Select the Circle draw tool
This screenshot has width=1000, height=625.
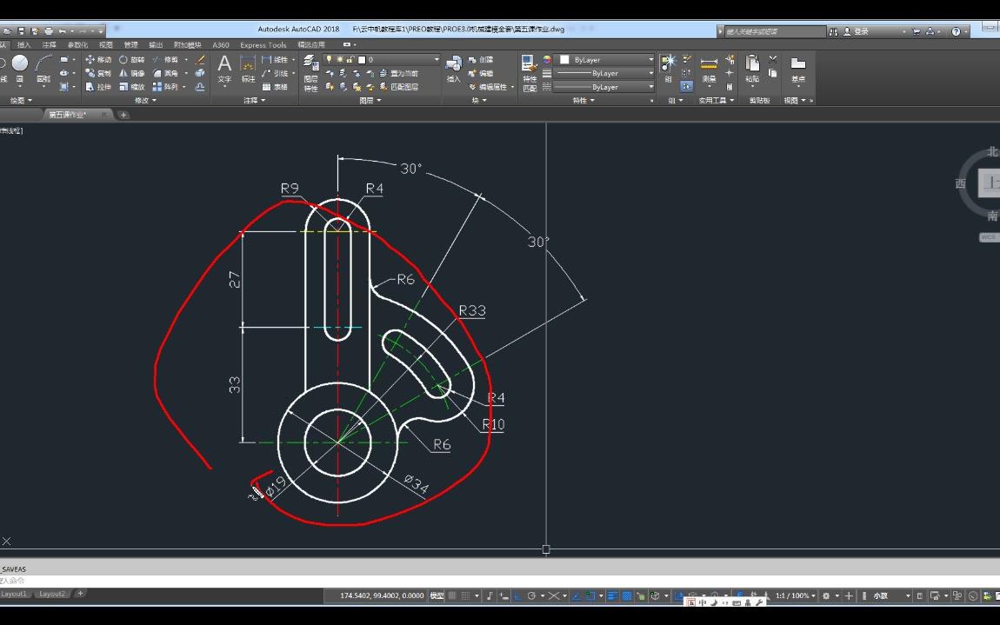point(19,64)
